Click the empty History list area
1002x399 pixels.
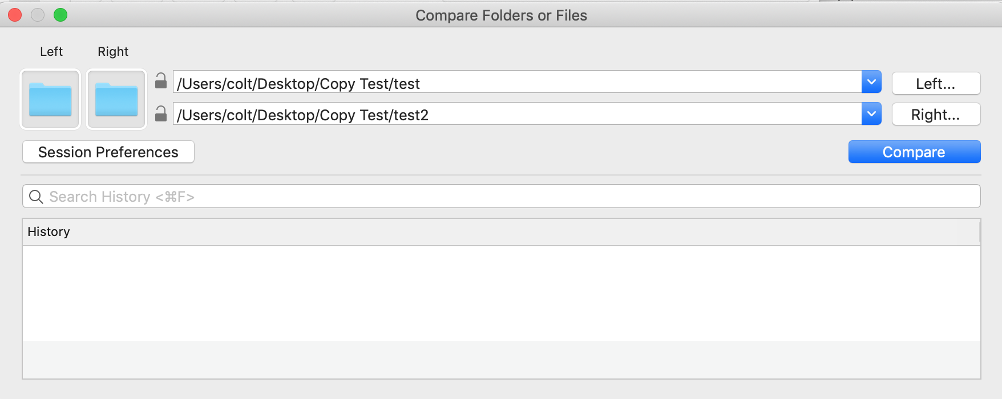501,312
